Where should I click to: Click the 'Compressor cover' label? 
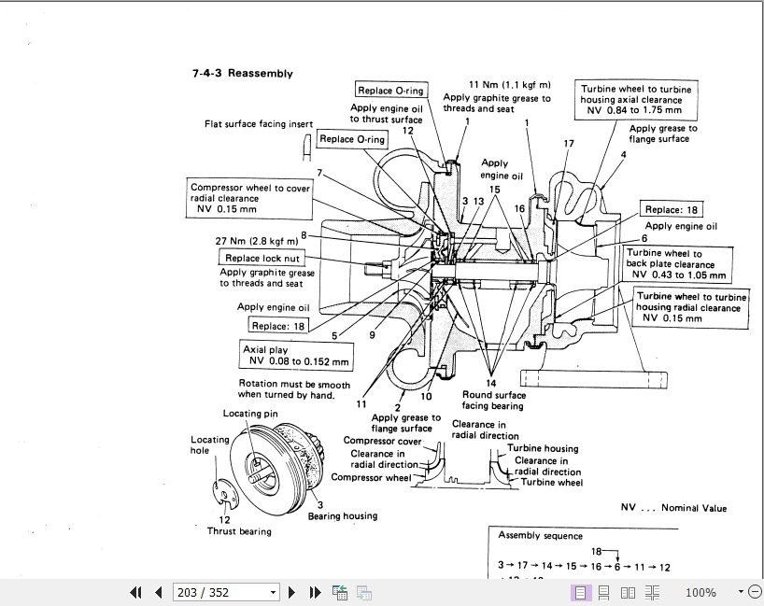[x=383, y=441]
